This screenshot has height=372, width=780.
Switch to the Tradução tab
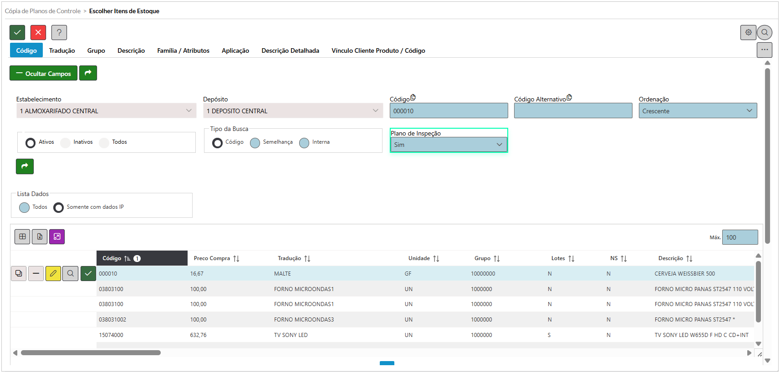[62, 50]
